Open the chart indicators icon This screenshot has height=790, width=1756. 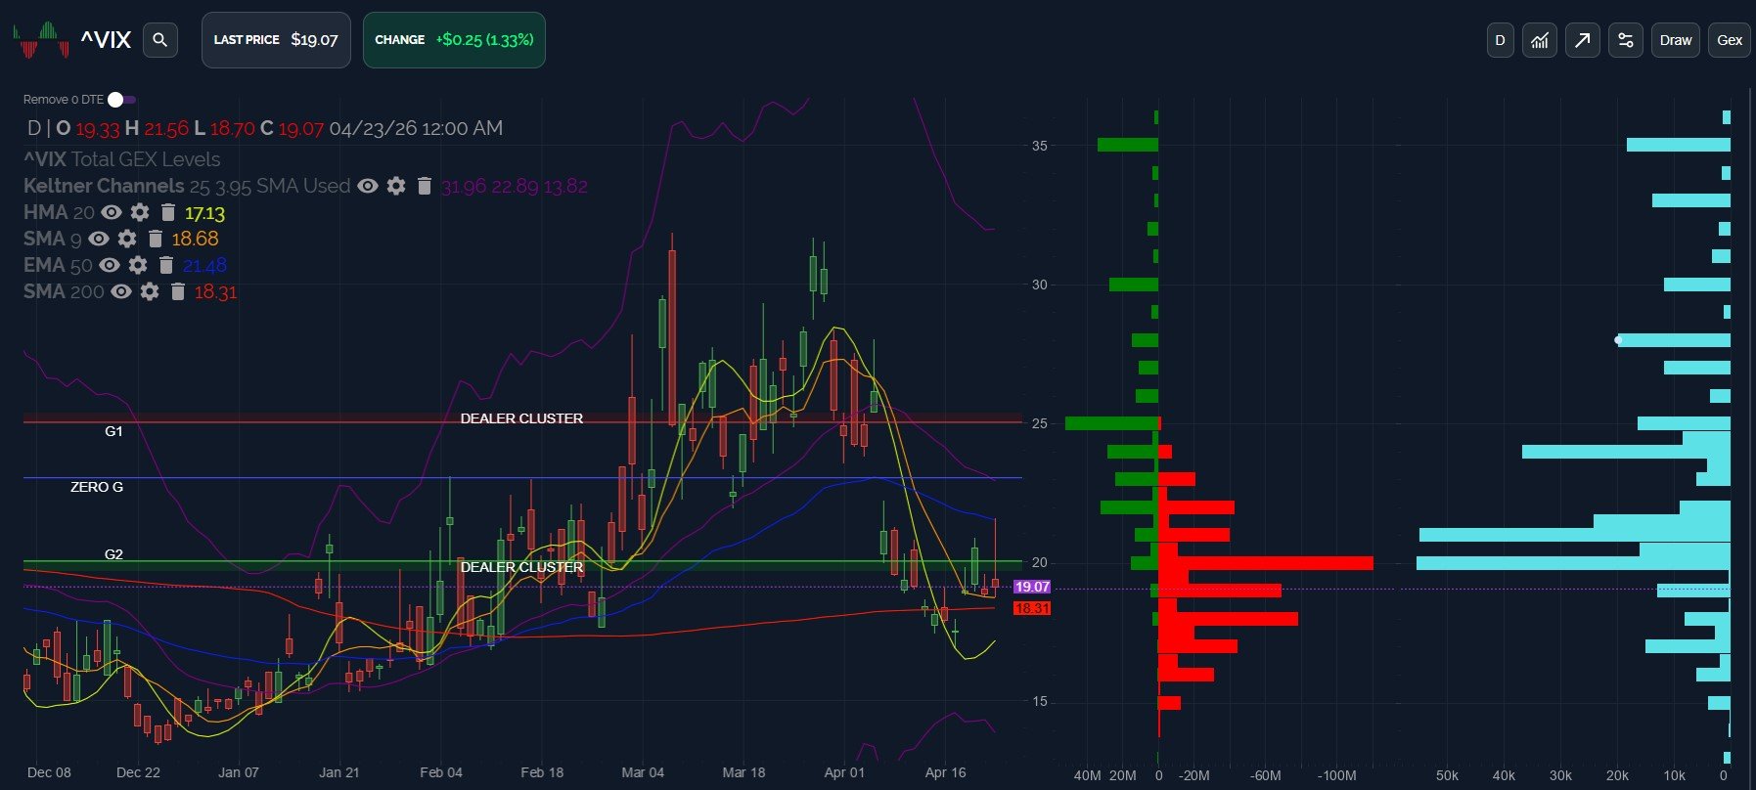[x=1540, y=40]
